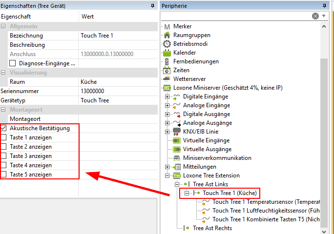Collapse the Allgemein property section
Viewport: 334px width, 234px height.
point(4,26)
